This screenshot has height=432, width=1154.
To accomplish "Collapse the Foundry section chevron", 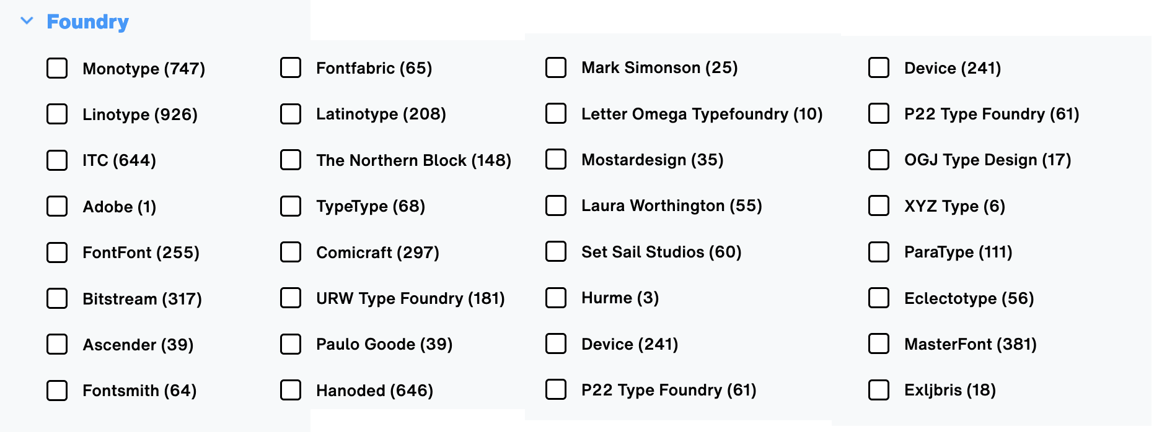I will [27, 21].
